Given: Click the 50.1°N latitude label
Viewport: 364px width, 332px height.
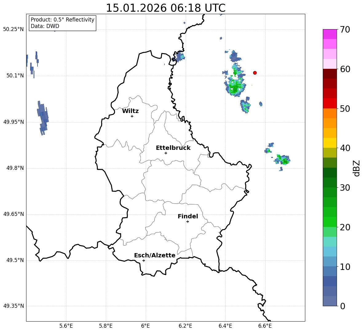Looking at the screenshot, I should click(x=15, y=76).
